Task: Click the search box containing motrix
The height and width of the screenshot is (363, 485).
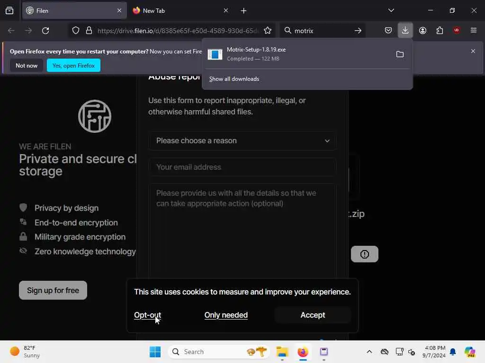Action: pyautogui.click(x=322, y=31)
